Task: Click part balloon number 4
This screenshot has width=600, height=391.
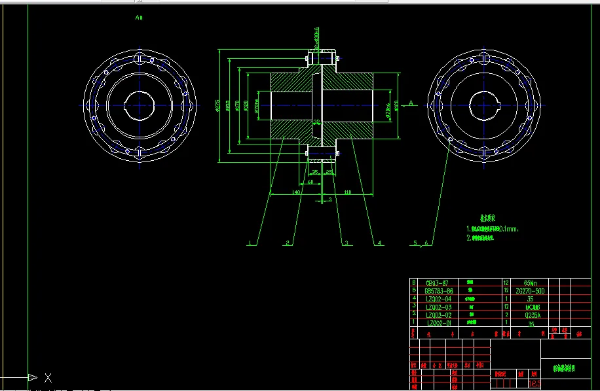Action: (379, 243)
